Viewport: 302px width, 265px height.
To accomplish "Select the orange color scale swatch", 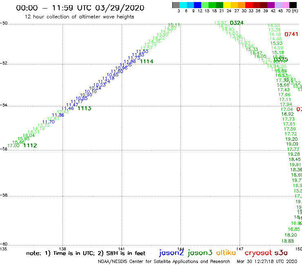I will 242,5.
